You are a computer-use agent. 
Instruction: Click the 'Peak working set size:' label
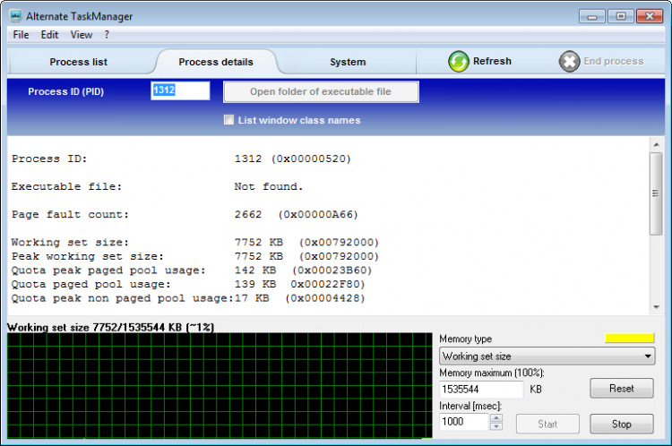pyautogui.click(x=88, y=257)
